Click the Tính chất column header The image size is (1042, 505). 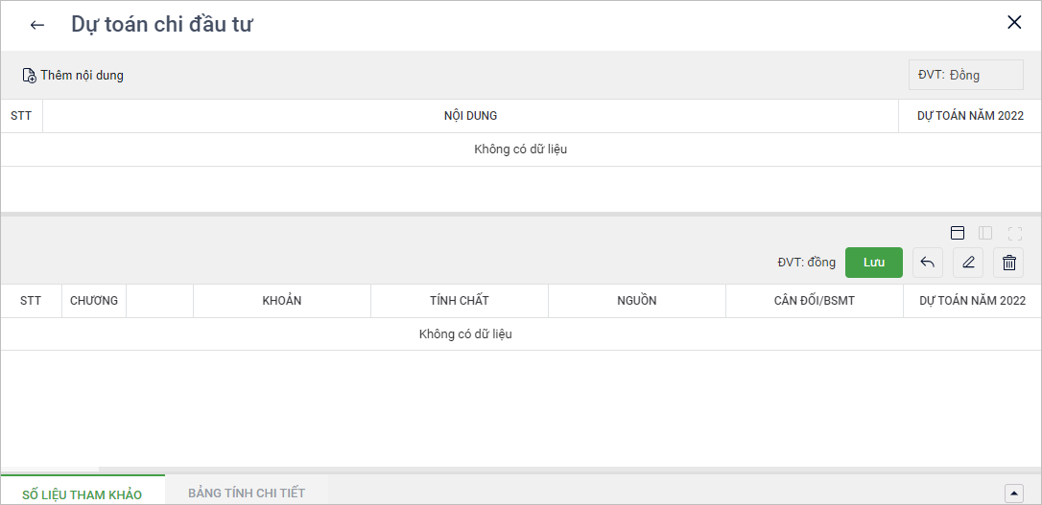coord(460,301)
